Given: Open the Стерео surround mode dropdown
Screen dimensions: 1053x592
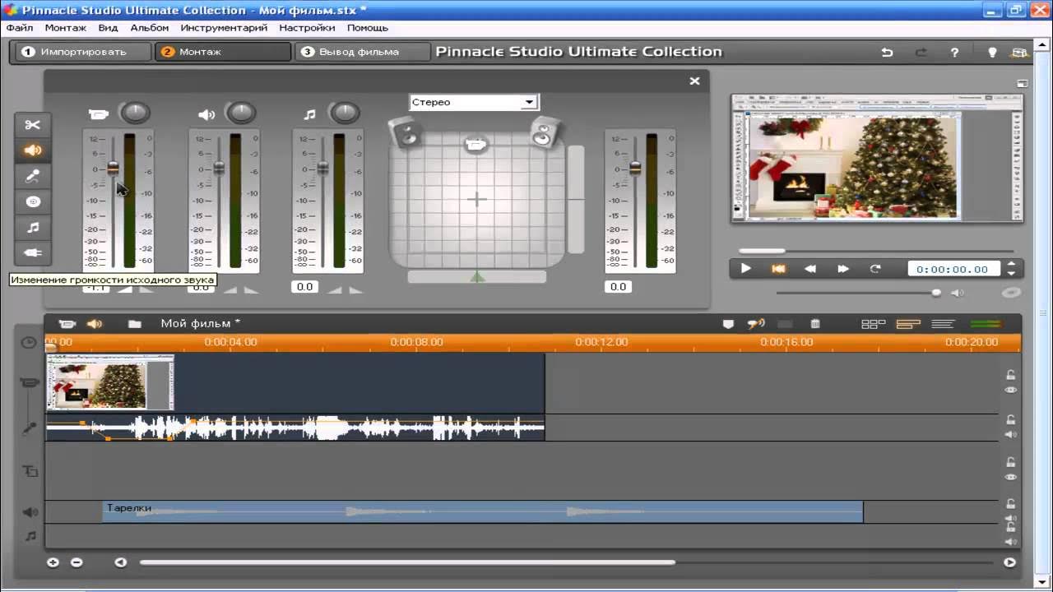Looking at the screenshot, I should (x=474, y=102).
